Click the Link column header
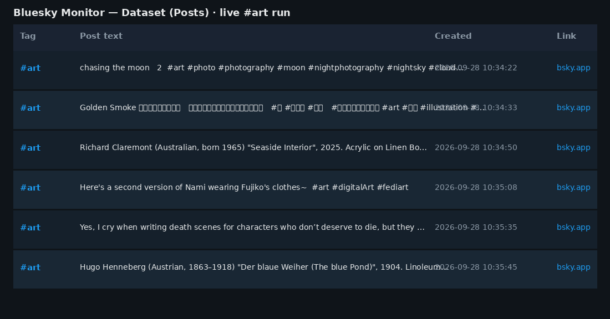The width and height of the screenshot is (610, 319). pos(566,36)
